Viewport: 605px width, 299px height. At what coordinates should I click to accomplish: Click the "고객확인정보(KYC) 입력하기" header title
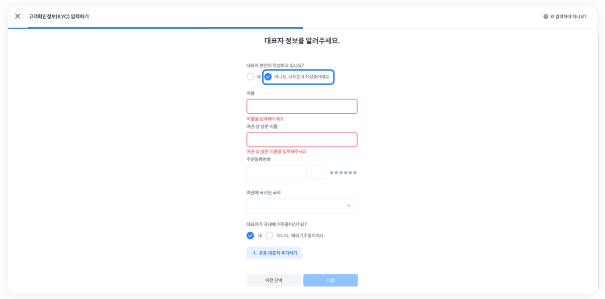coord(58,17)
